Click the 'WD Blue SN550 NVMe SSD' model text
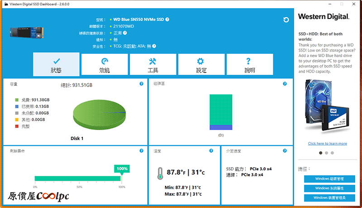 click(138, 19)
